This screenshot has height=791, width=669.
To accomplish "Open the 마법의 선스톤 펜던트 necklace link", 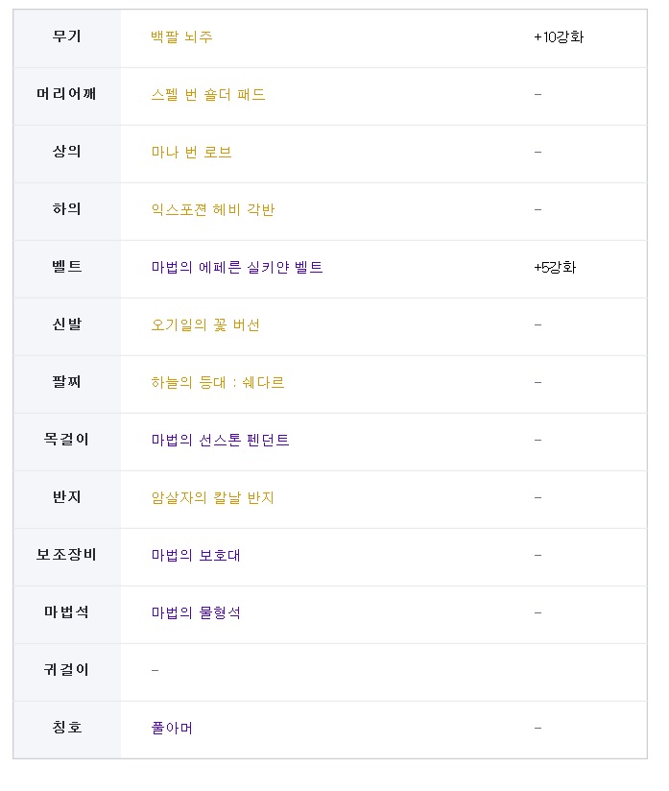I will pos(220,440).
